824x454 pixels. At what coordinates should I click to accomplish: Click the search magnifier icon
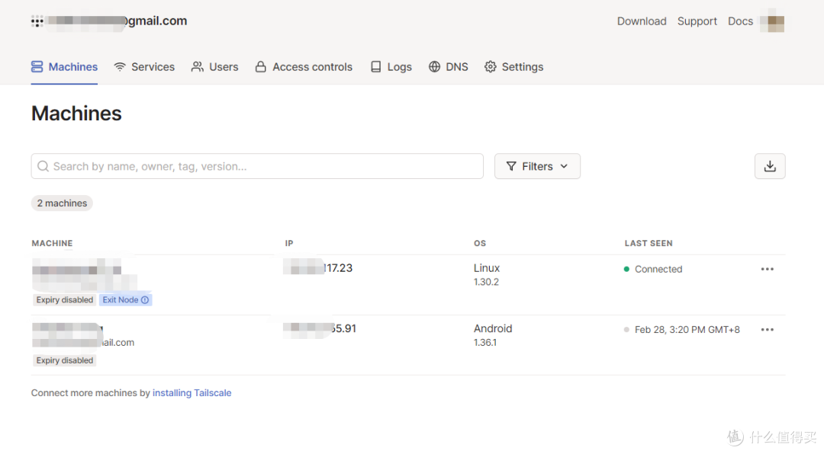43,166
